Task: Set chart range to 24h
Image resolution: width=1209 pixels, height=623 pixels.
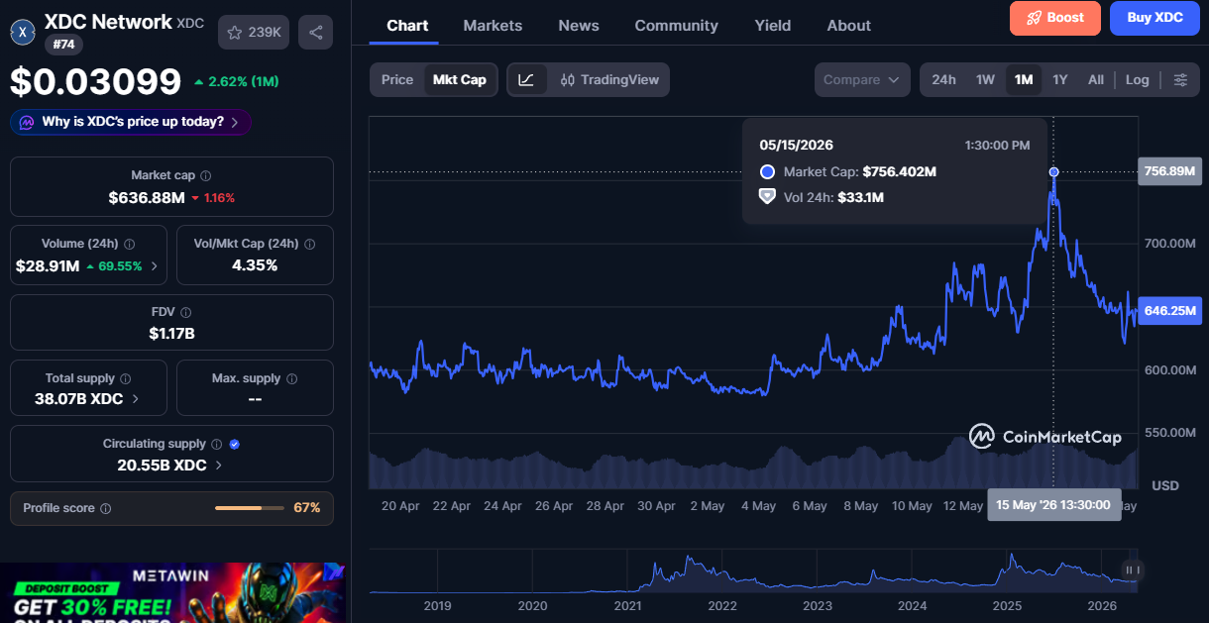Action: [x=944, y=80]
